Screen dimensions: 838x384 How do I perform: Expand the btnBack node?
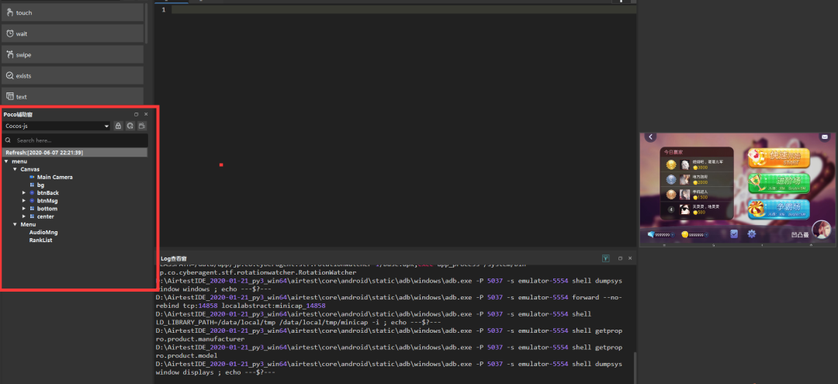point(23,193)
